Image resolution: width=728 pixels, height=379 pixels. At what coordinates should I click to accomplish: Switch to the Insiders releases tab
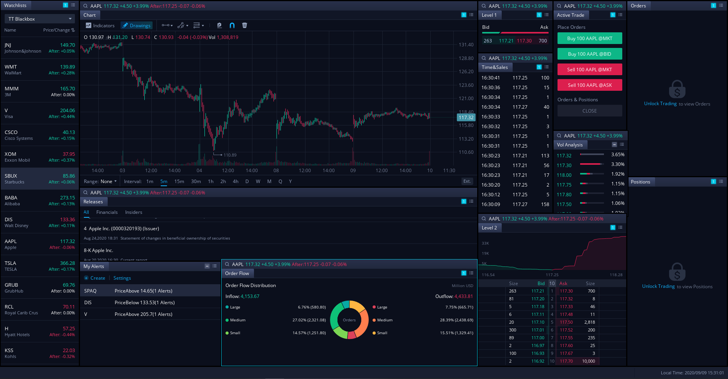point(133,212)
